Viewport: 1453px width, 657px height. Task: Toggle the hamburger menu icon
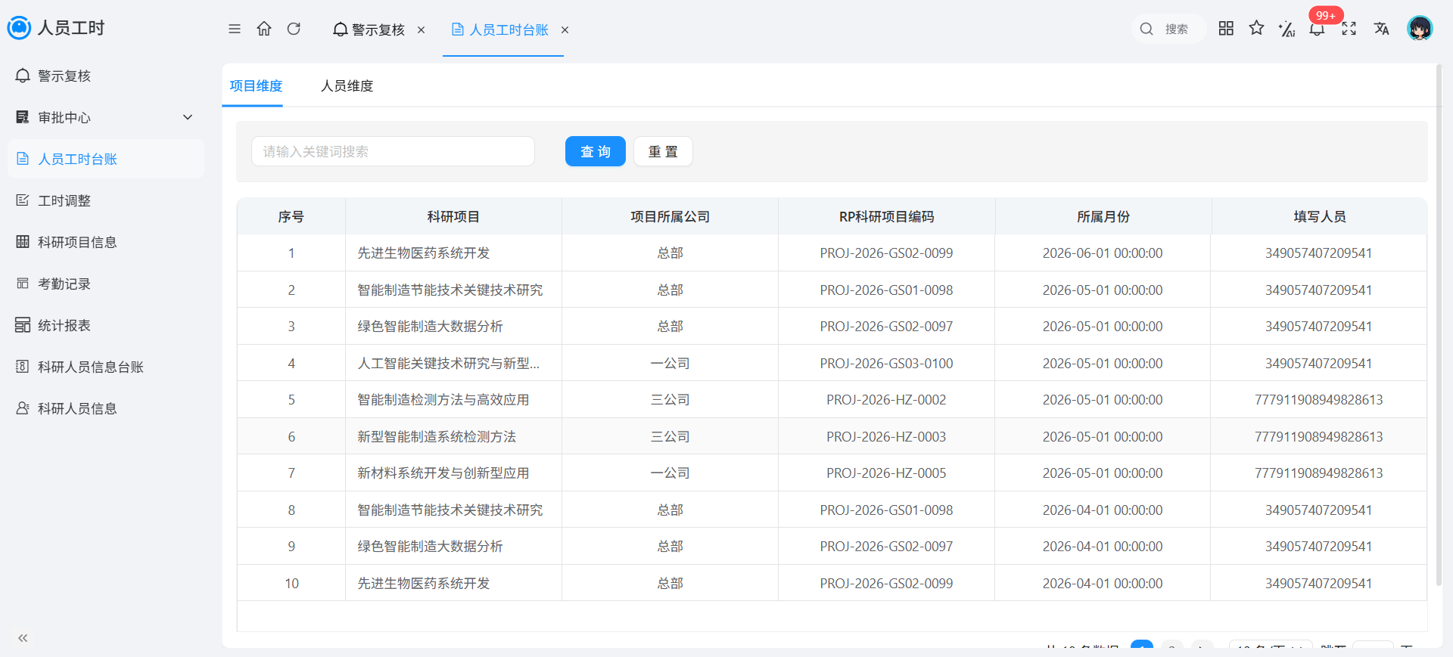pos(235,29)
